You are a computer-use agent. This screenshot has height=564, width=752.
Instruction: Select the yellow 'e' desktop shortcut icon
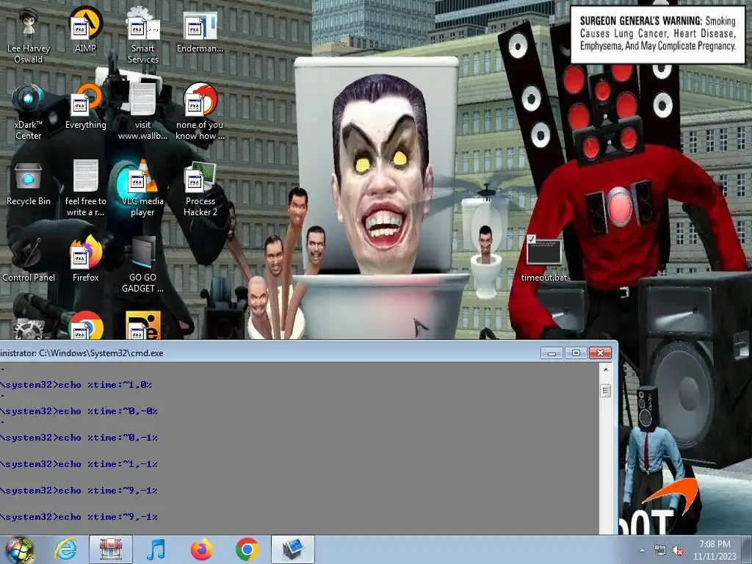pos(143,326)
